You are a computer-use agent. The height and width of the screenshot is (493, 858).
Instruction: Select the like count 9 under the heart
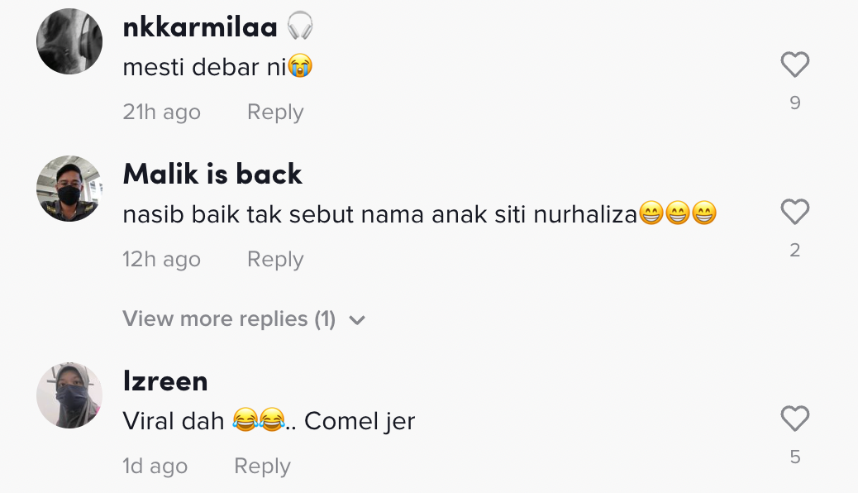(x=795, y=103)
